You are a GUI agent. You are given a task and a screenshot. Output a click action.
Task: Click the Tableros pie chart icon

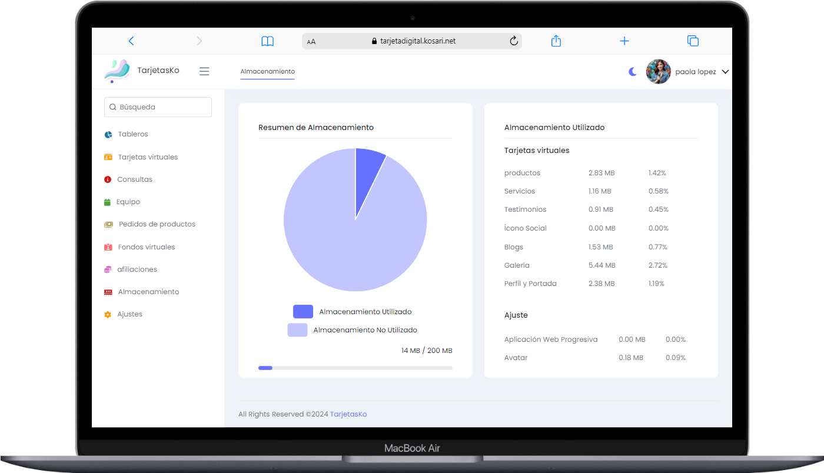coord(108,135)
